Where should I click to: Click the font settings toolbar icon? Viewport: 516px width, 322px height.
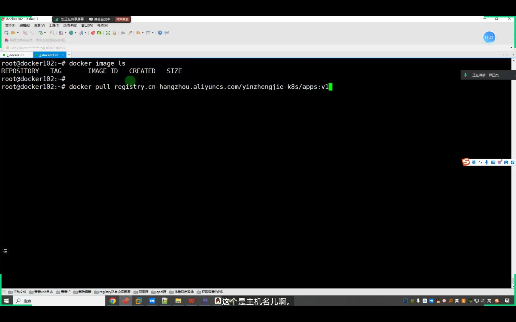point(81,33)
